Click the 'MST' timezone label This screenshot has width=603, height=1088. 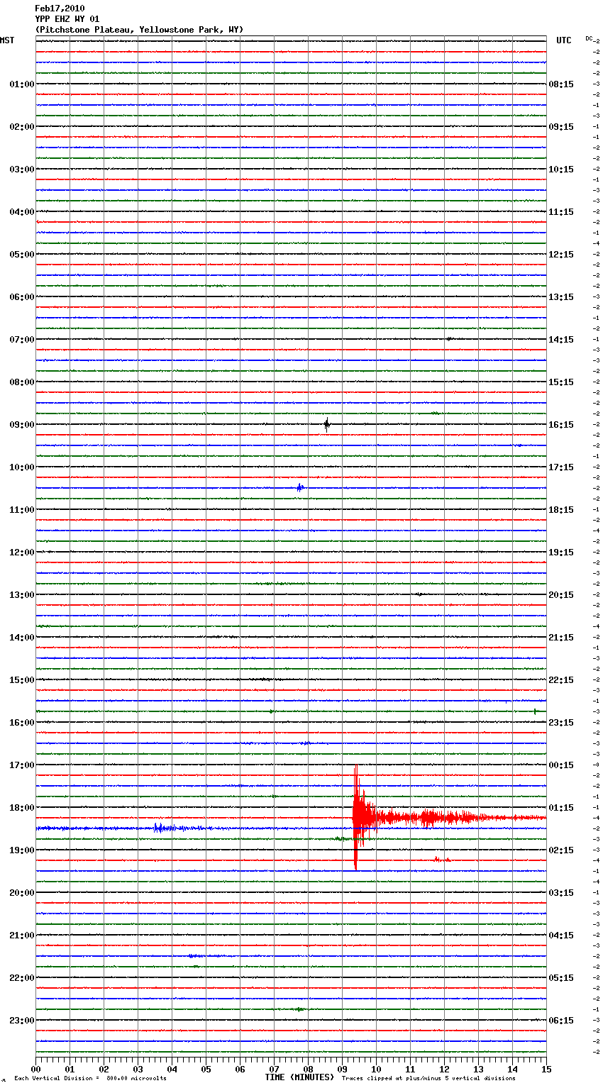tap(7, 40)
